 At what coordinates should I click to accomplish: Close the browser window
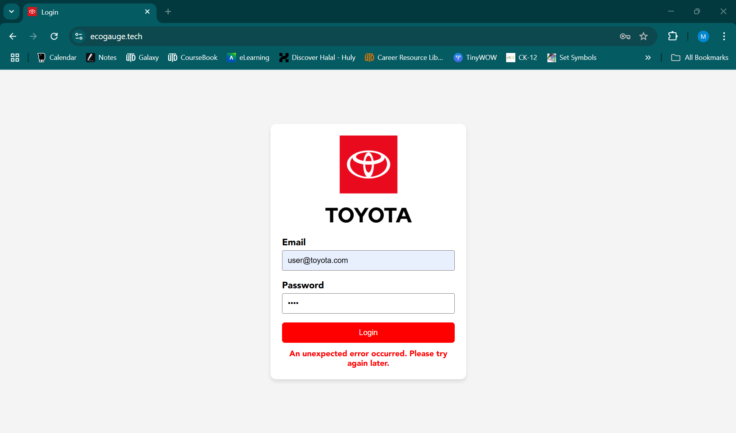[723, 12]
